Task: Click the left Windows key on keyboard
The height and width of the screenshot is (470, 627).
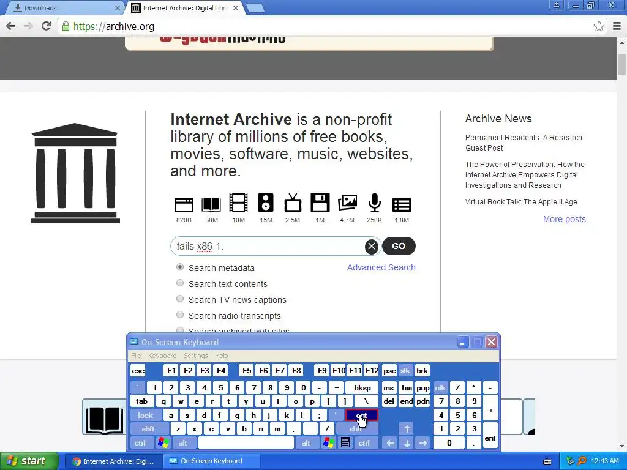Action: (163, 443)
